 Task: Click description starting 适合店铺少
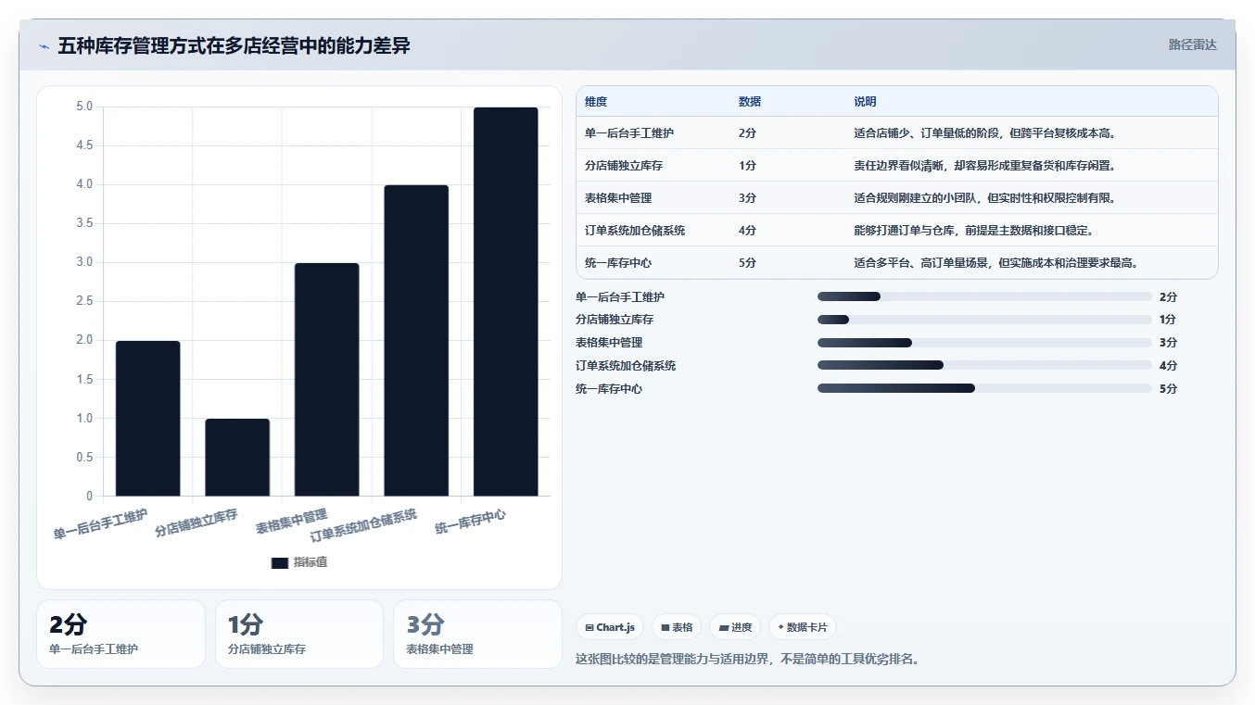985,133
